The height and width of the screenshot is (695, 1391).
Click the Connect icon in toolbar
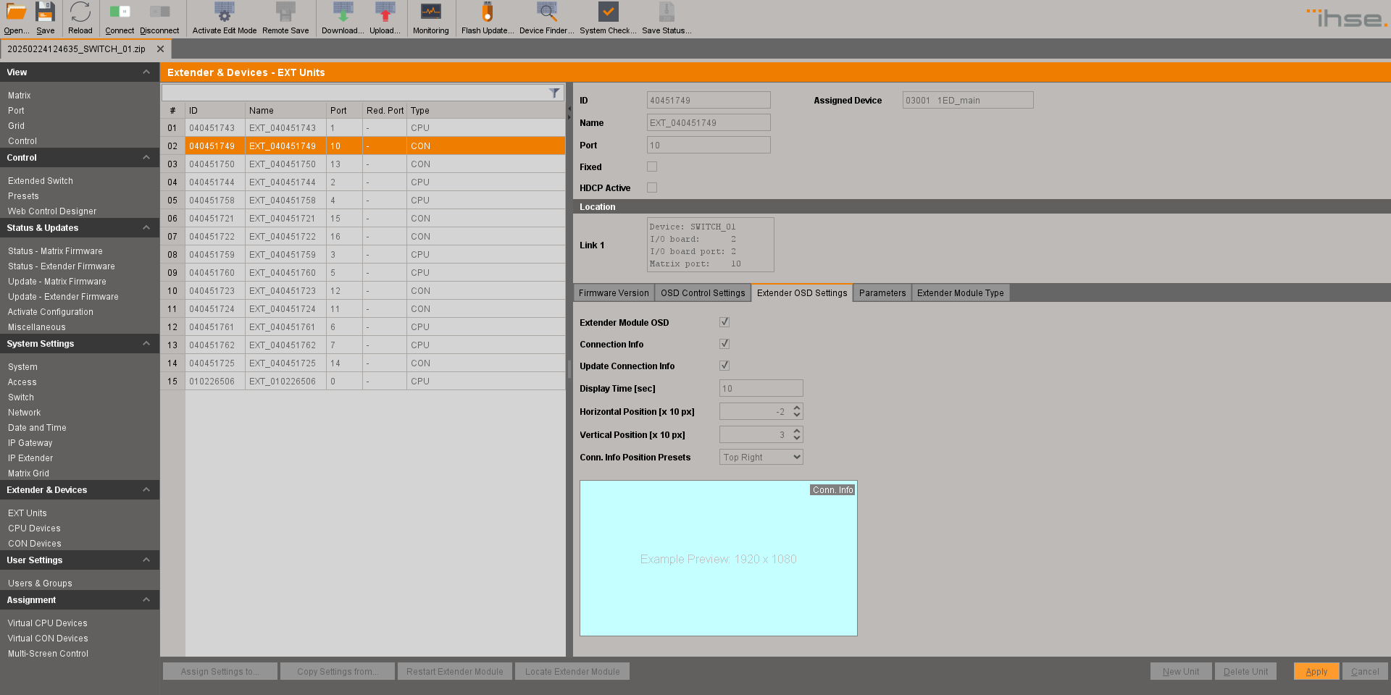click(x=120, y=13)
